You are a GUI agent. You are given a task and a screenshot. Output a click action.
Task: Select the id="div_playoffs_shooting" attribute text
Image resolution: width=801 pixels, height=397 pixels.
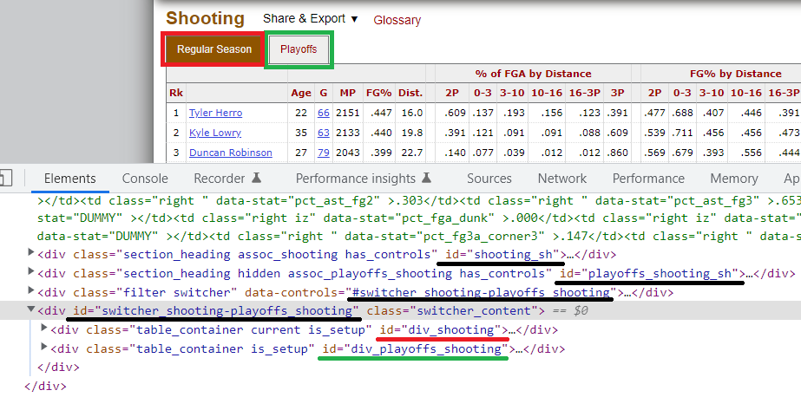click(416, 349)
